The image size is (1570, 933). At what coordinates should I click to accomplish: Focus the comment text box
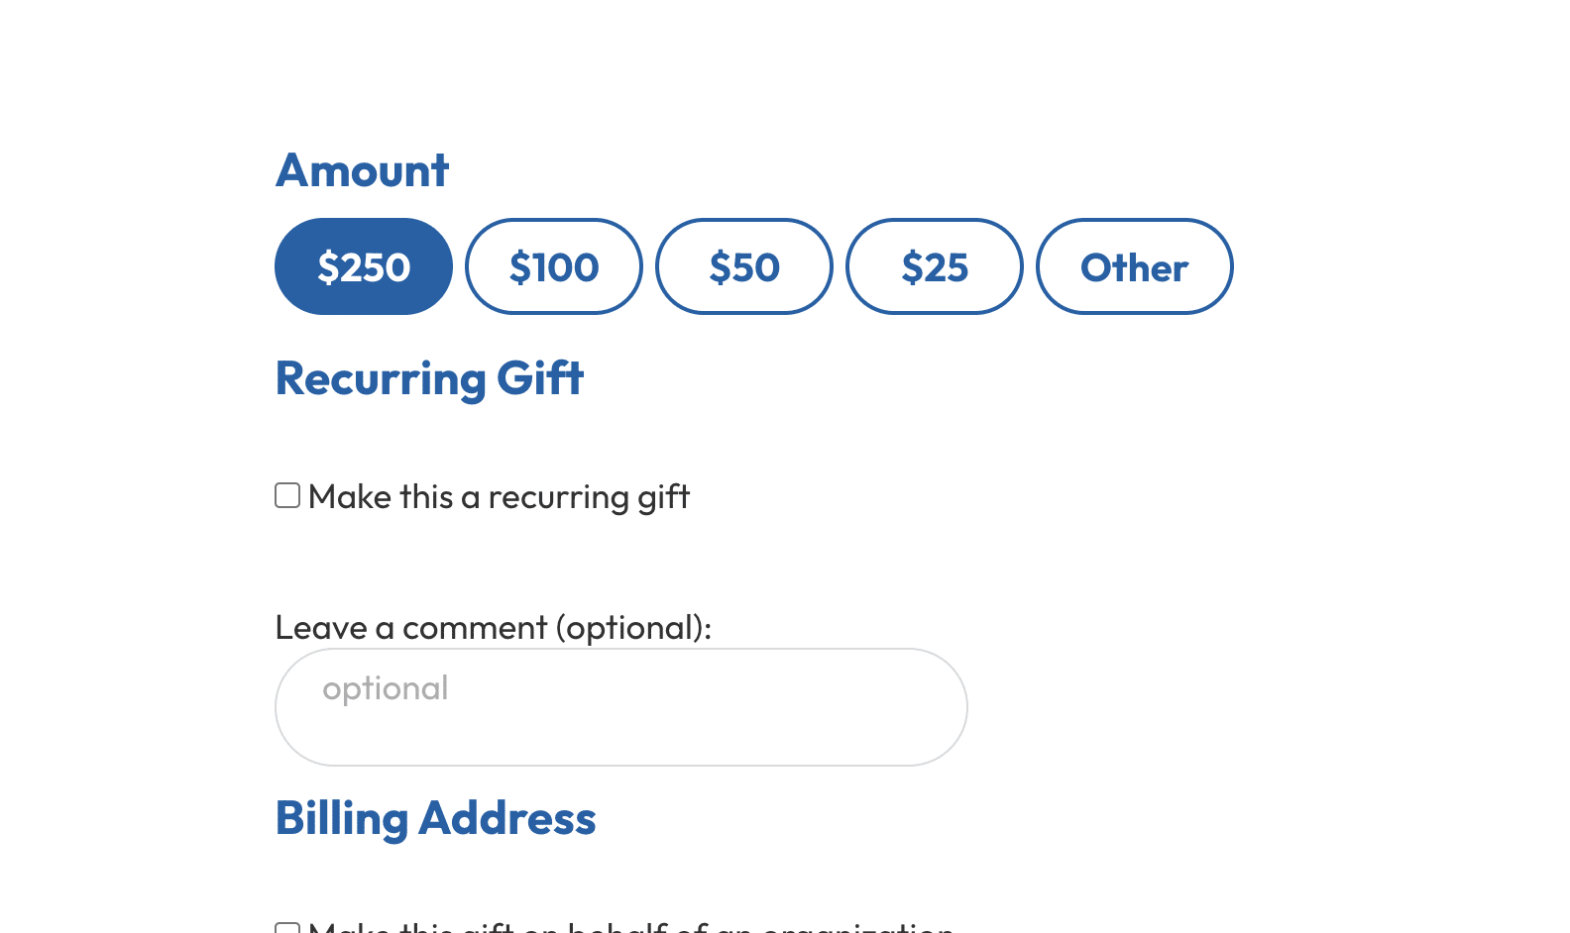[x=620, y=706]
